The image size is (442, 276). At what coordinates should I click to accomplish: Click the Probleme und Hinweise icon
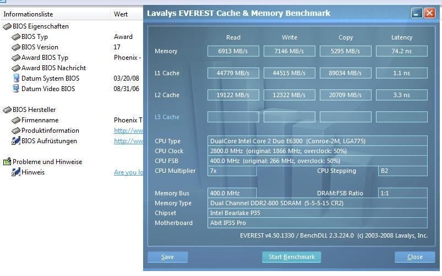point(7,162)
